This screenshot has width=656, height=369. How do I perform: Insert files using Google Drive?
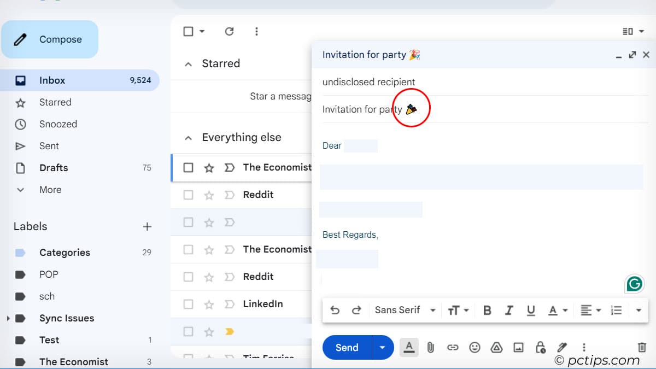496,347
